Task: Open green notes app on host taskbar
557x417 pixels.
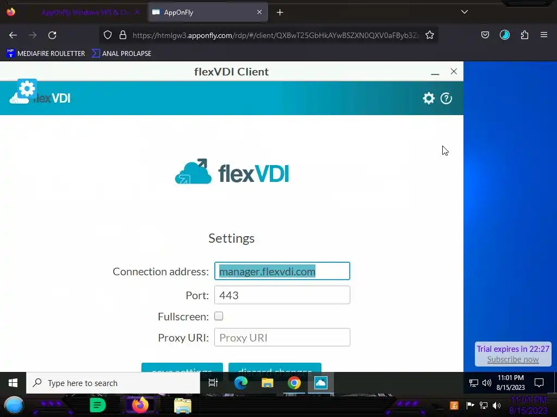Action: (x=98, y=405)
